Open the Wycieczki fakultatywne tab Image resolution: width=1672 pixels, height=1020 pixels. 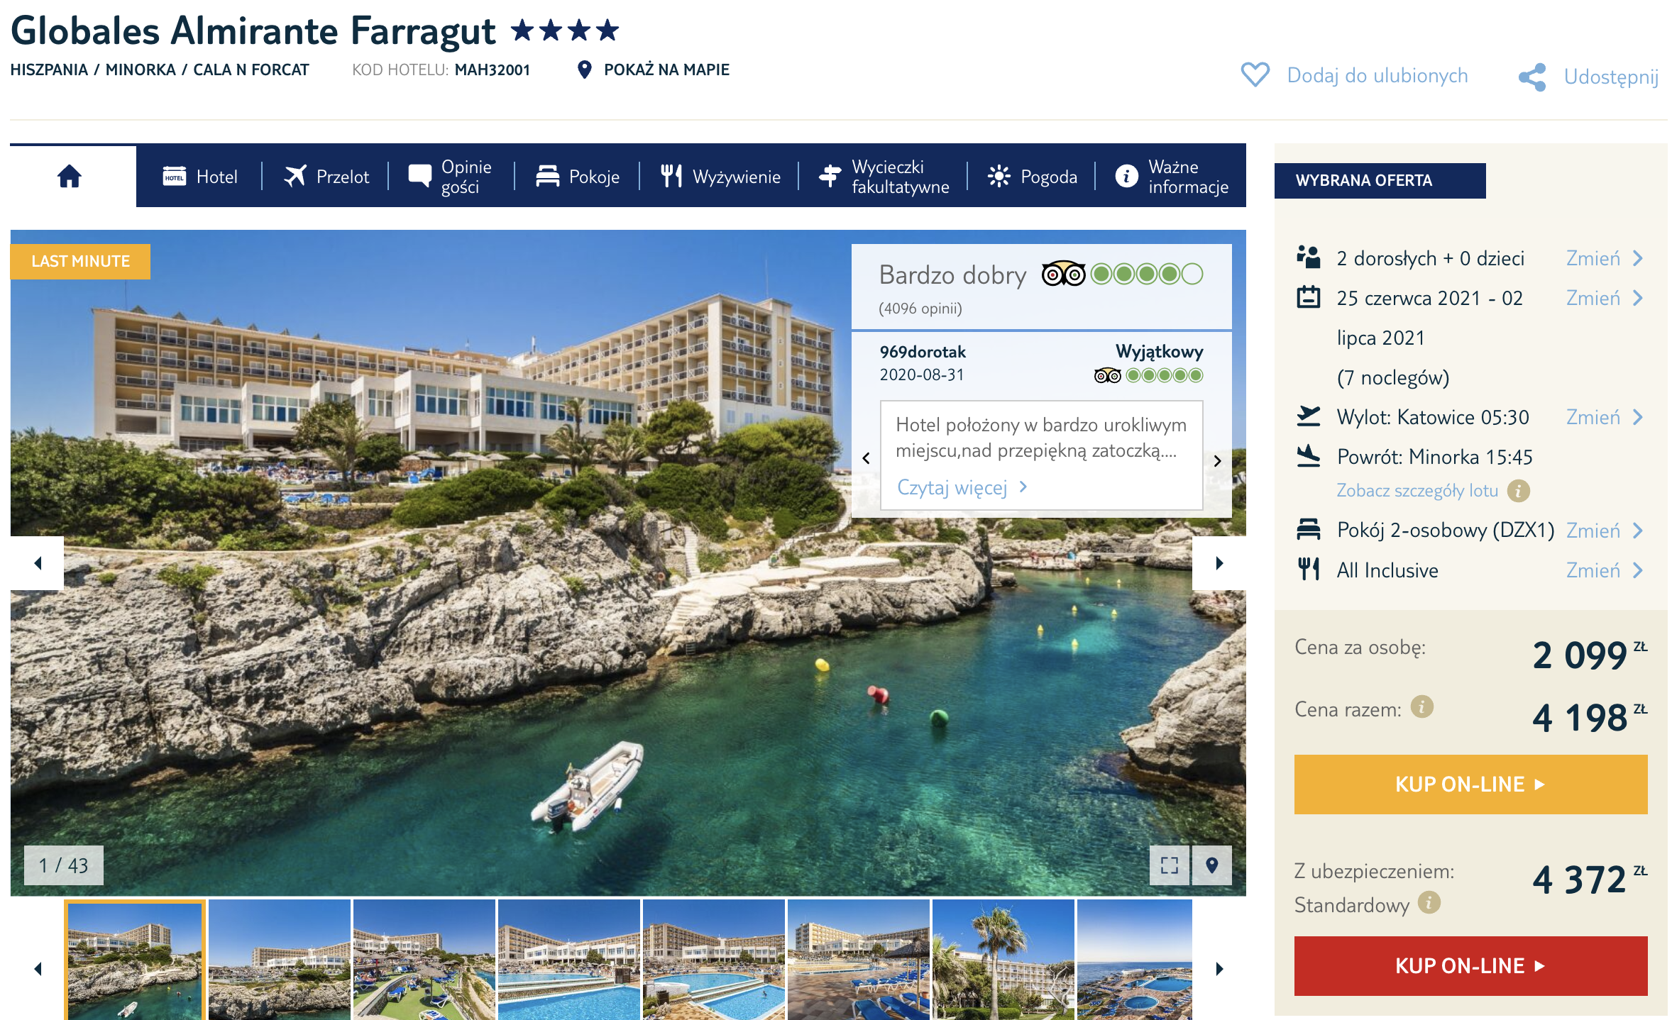point(883,177)
